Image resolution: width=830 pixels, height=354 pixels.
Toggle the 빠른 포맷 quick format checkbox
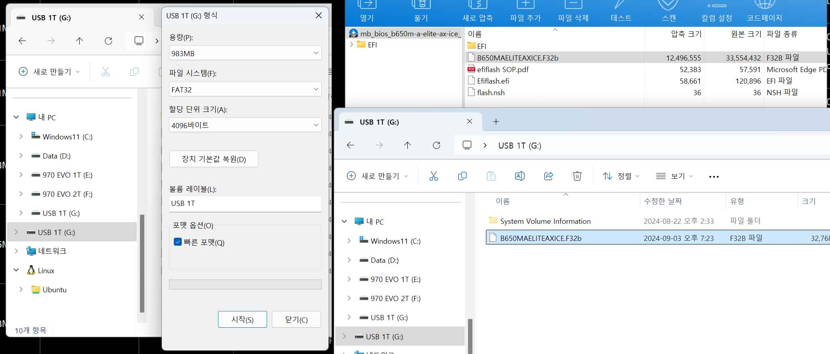(178, 242)
